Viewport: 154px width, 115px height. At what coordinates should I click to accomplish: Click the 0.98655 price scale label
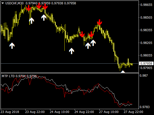pos(146,5)
